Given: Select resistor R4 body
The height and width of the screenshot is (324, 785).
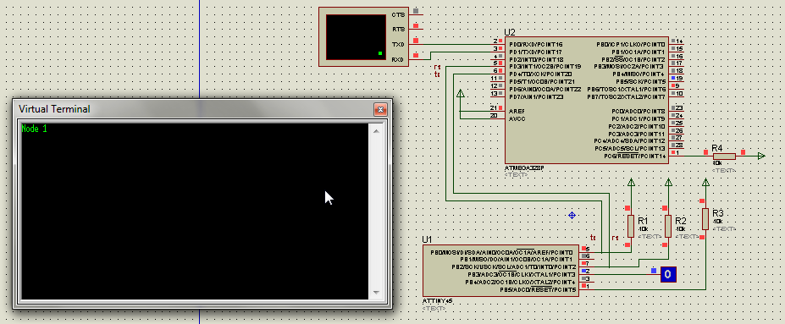Looking at the screenshot, I should pyautogui.click(x=724, y=157).
